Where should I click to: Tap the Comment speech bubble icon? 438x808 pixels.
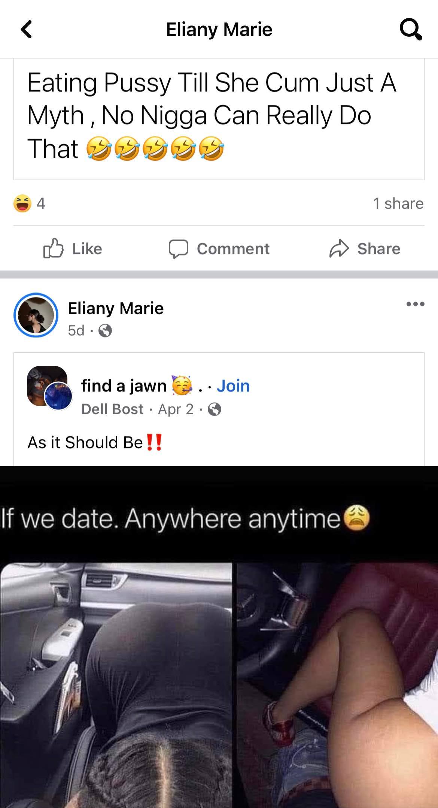click(178, 249)
